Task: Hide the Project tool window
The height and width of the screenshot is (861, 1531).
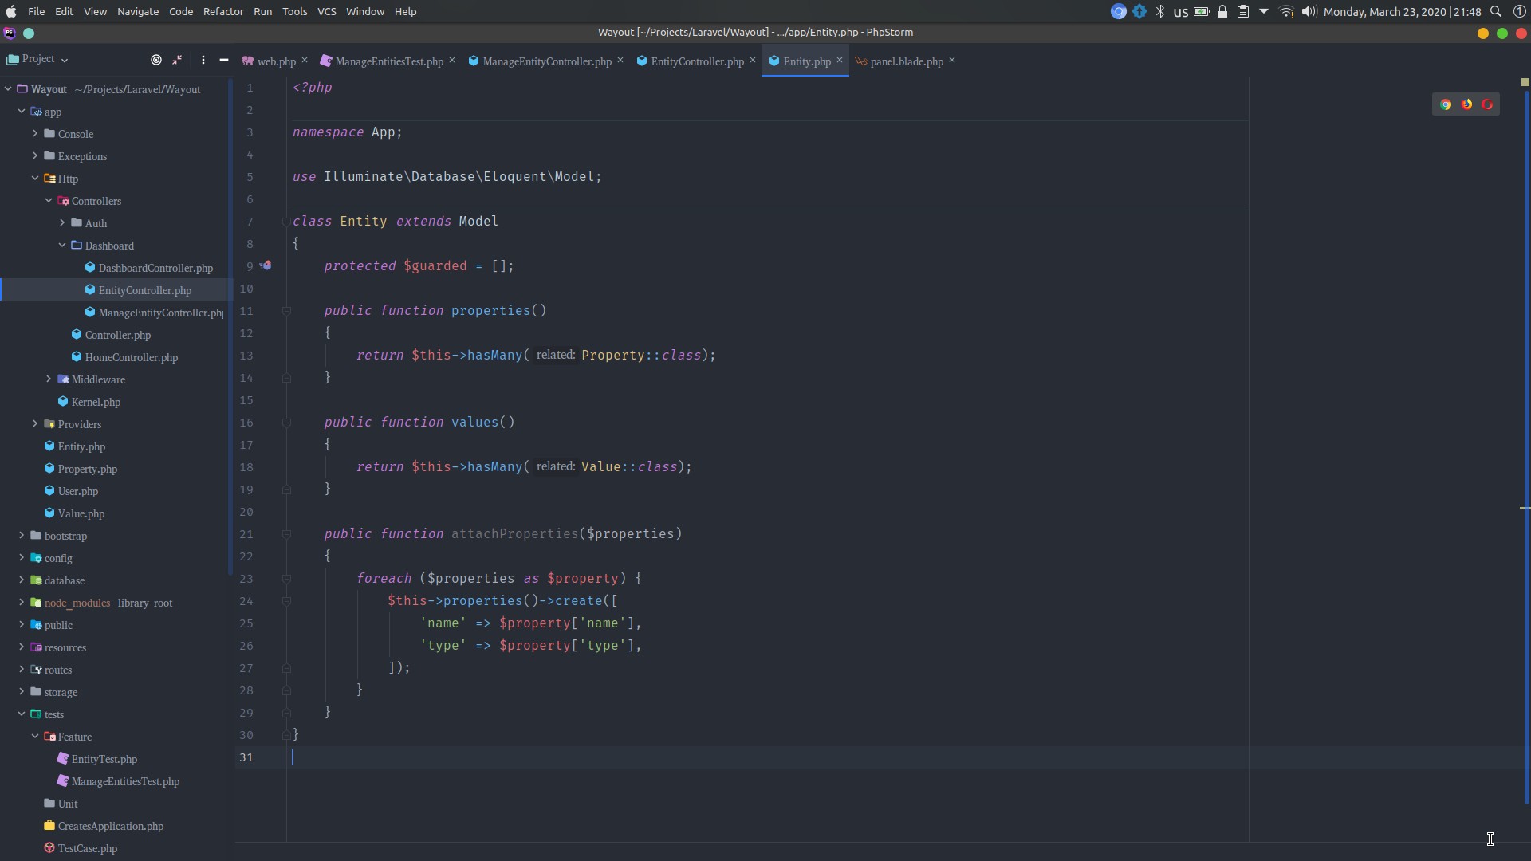Action: pos(224,60)
